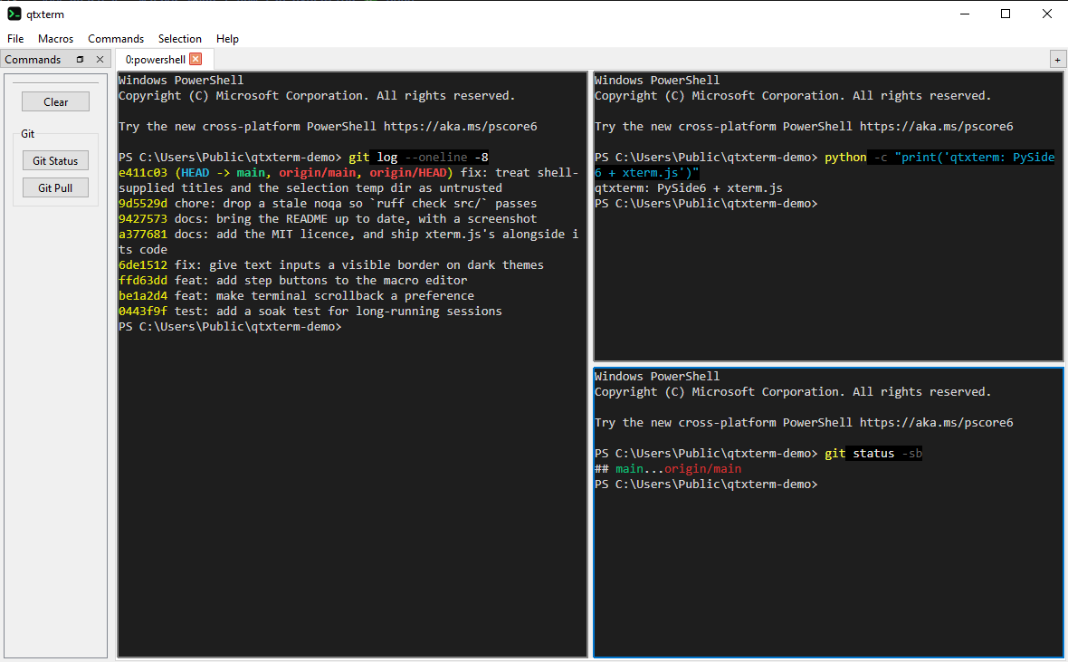Click pscore6 URL in left pane
The height and width of the screenshot is (662, 1068).
461,126
